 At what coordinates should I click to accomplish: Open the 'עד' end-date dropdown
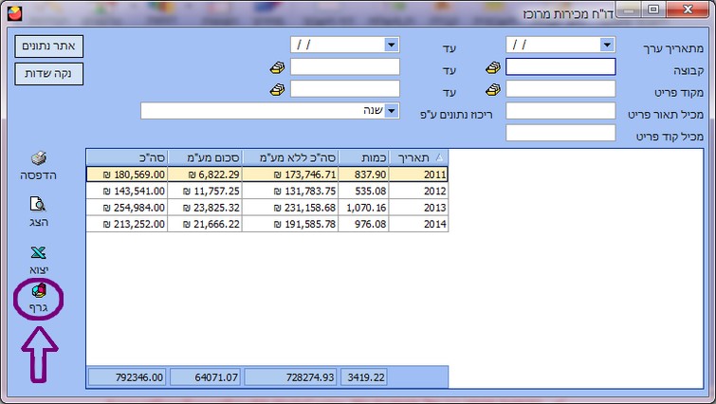[391, 45]
